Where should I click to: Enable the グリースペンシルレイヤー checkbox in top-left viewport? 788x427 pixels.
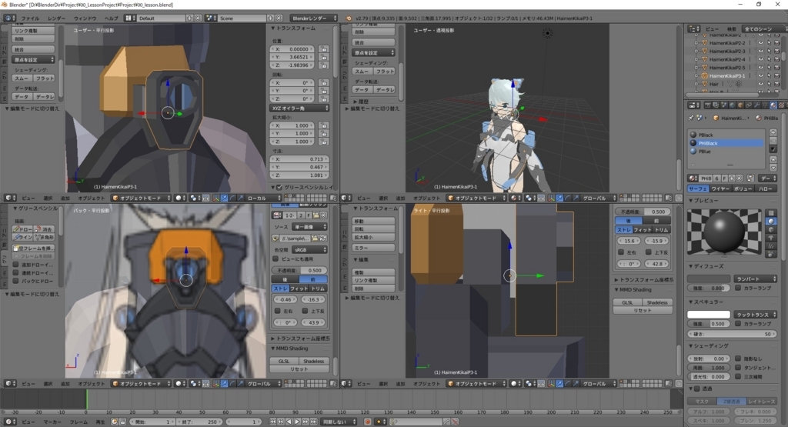click(x=279, y=188)
